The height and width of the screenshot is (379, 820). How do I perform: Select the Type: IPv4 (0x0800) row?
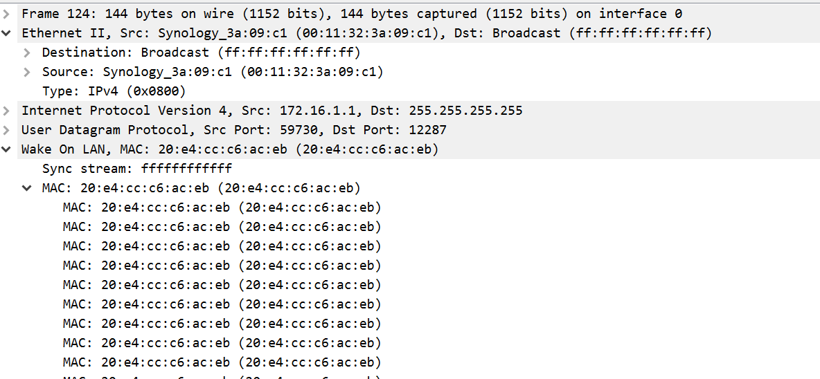pos(114,91)
